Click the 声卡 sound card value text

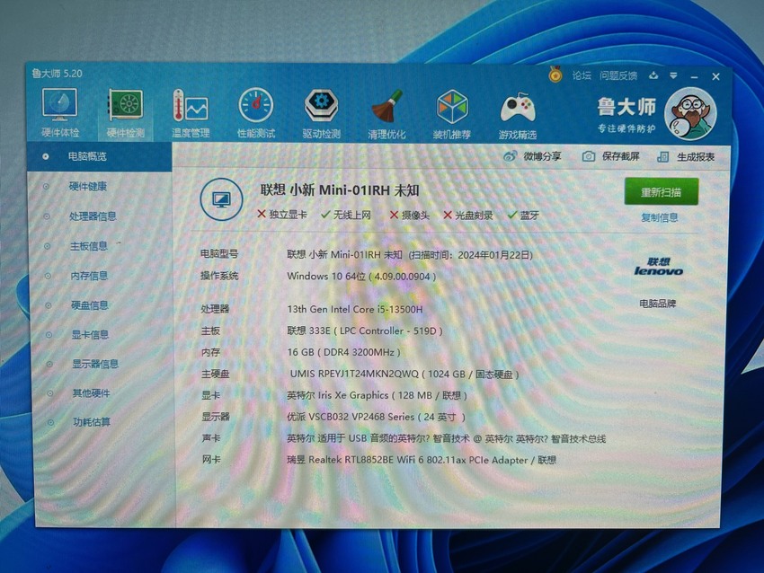click(447, 438)
